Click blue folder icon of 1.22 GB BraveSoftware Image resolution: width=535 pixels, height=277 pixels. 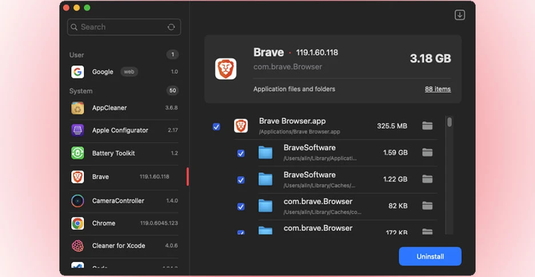pos(265,179)
